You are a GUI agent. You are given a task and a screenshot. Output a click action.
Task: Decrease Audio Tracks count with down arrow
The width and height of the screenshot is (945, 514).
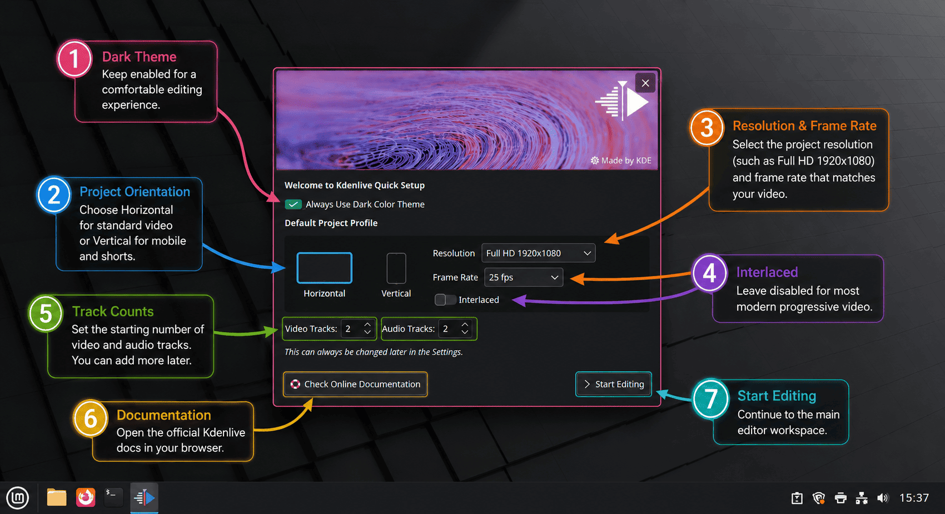tap(465, 332)
